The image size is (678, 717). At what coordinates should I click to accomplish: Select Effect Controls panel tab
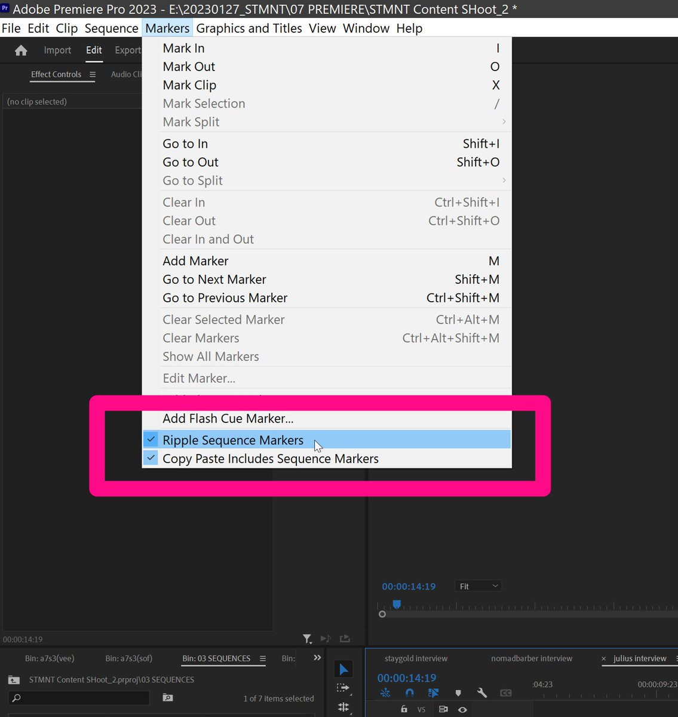(56, 74)
